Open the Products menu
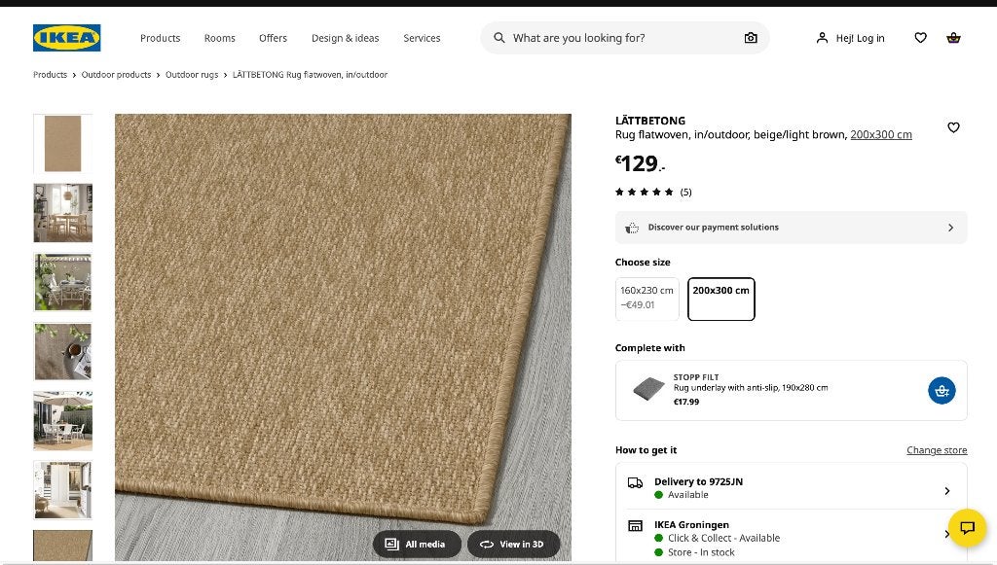997x565 pixels. 161,38
